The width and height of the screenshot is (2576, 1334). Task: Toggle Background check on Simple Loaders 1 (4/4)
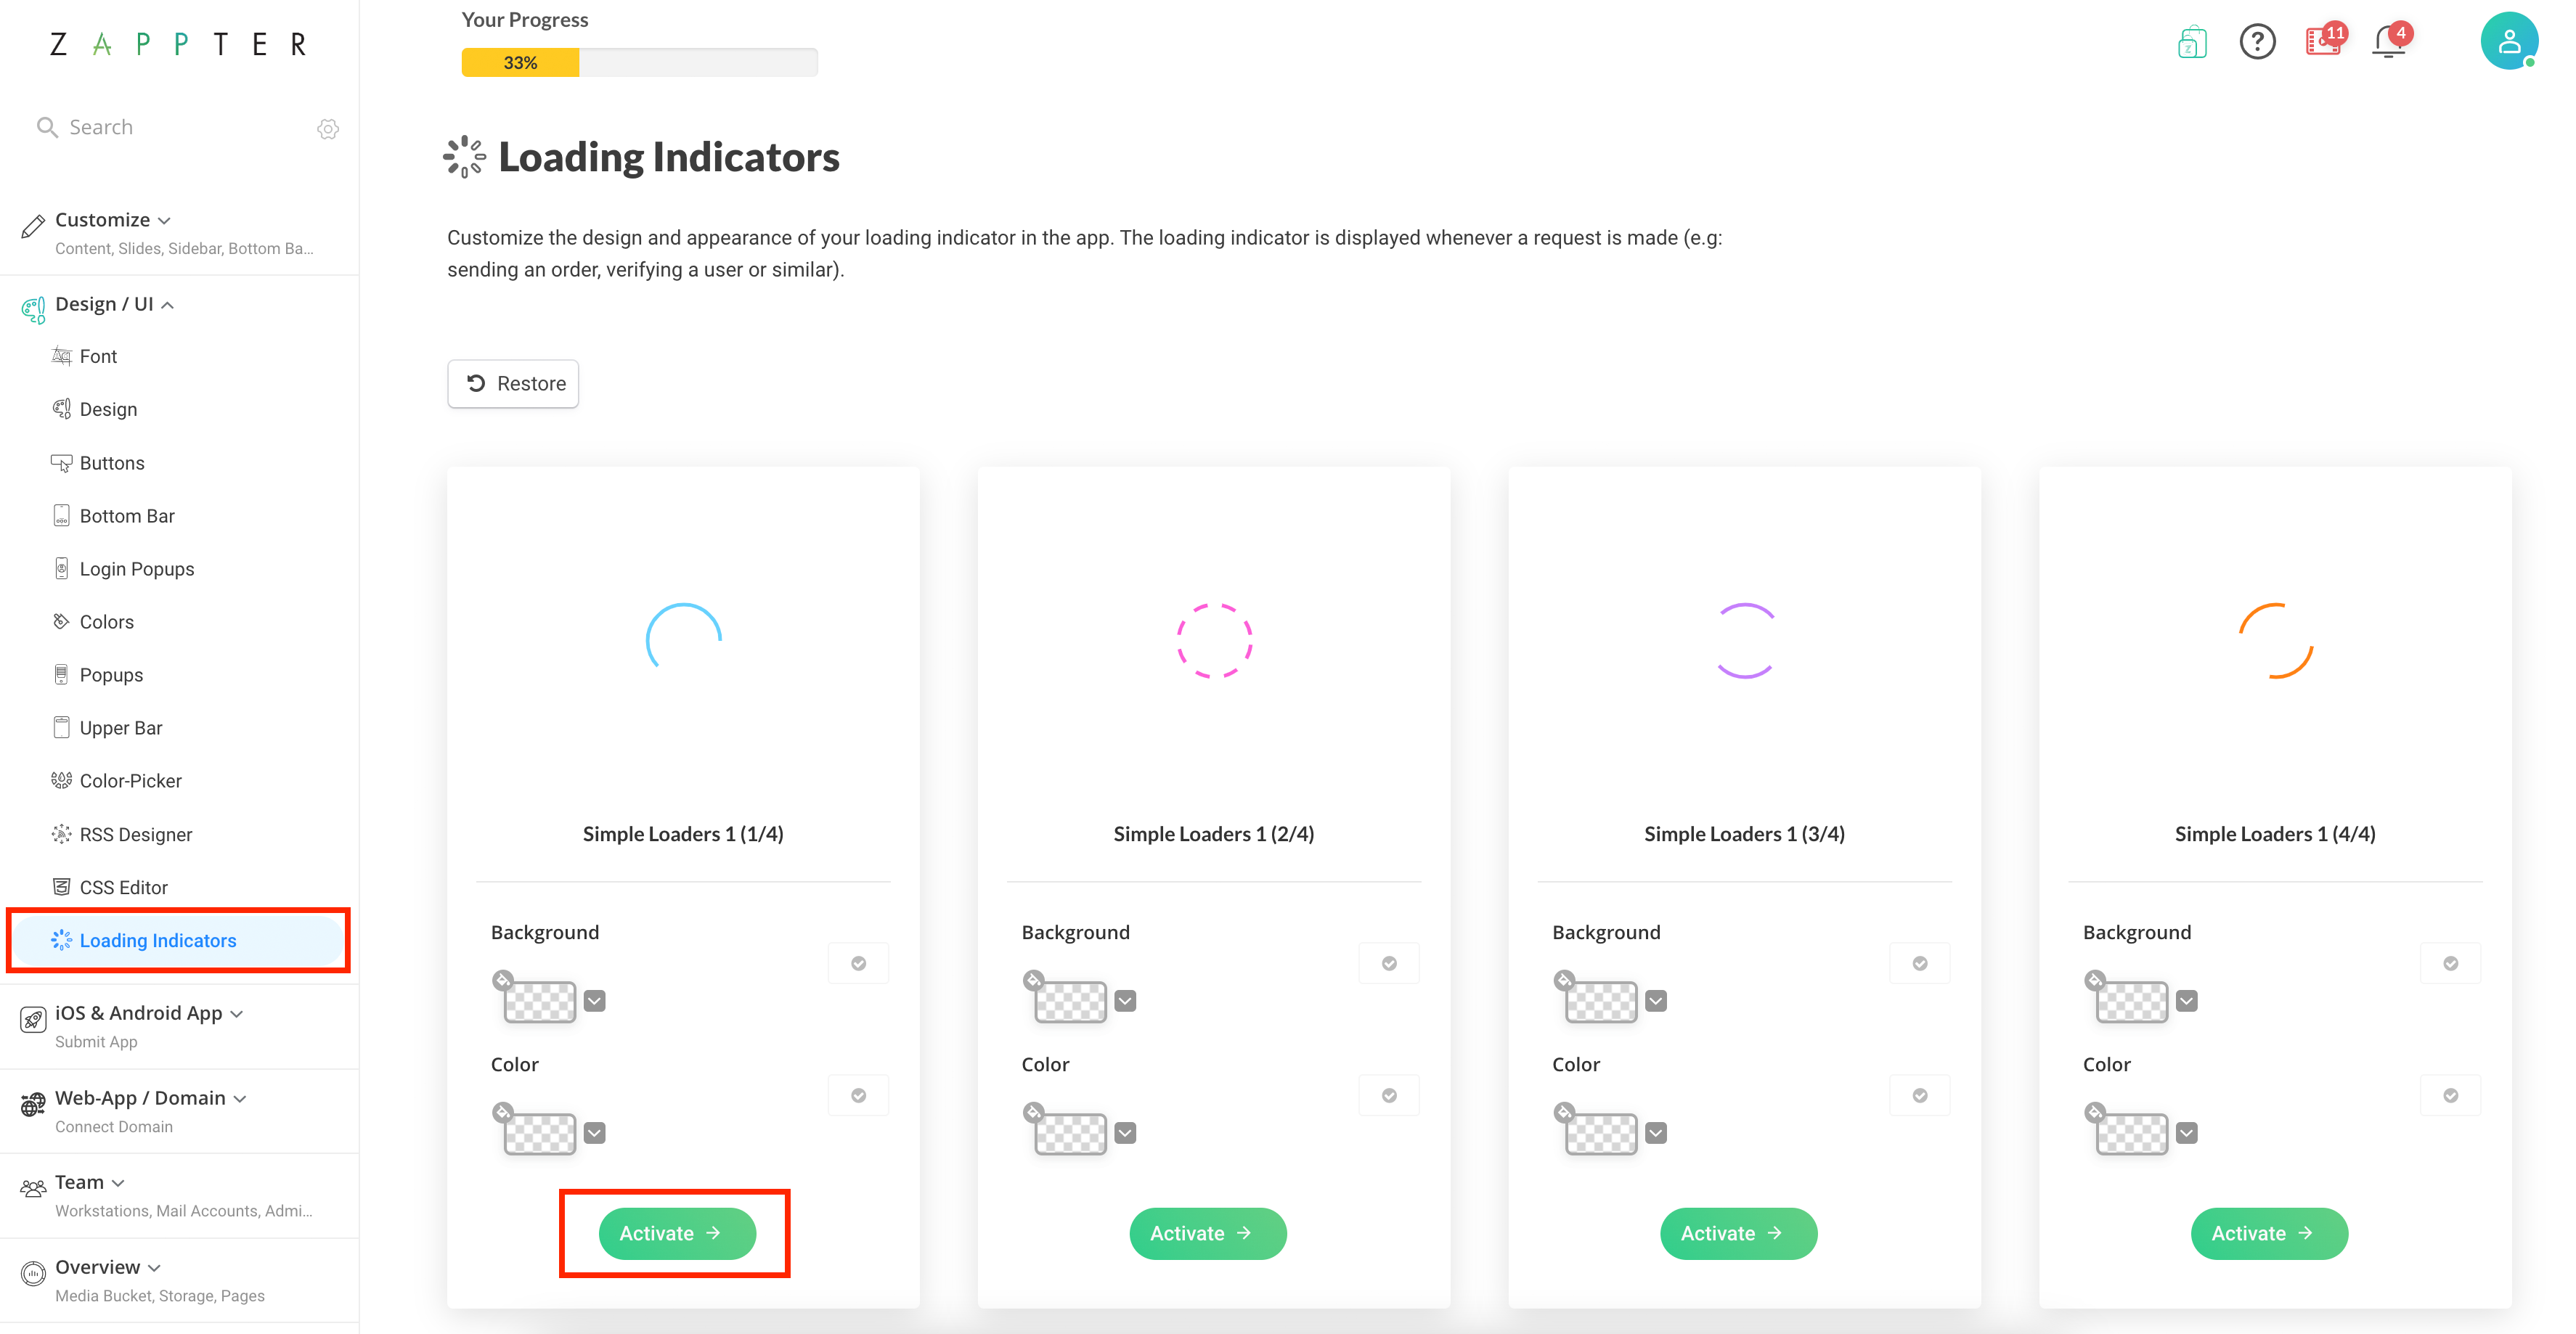(2450, 963)
